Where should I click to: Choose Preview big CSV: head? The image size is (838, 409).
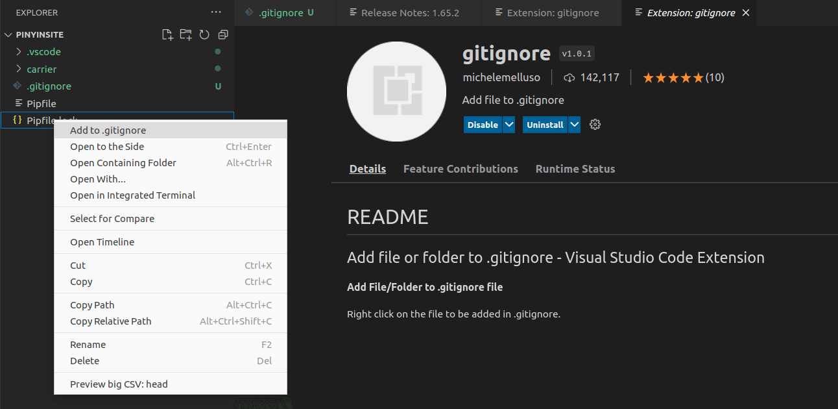coord(171,384)
